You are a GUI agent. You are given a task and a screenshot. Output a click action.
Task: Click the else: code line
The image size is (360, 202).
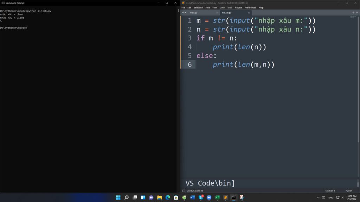(x=206, y=56)
